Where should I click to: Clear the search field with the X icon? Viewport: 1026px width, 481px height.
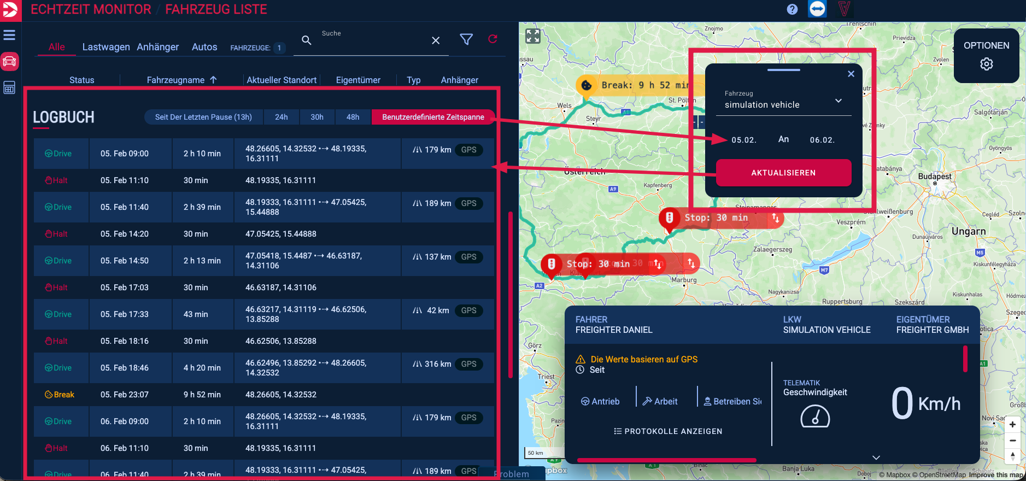point(436,40)
